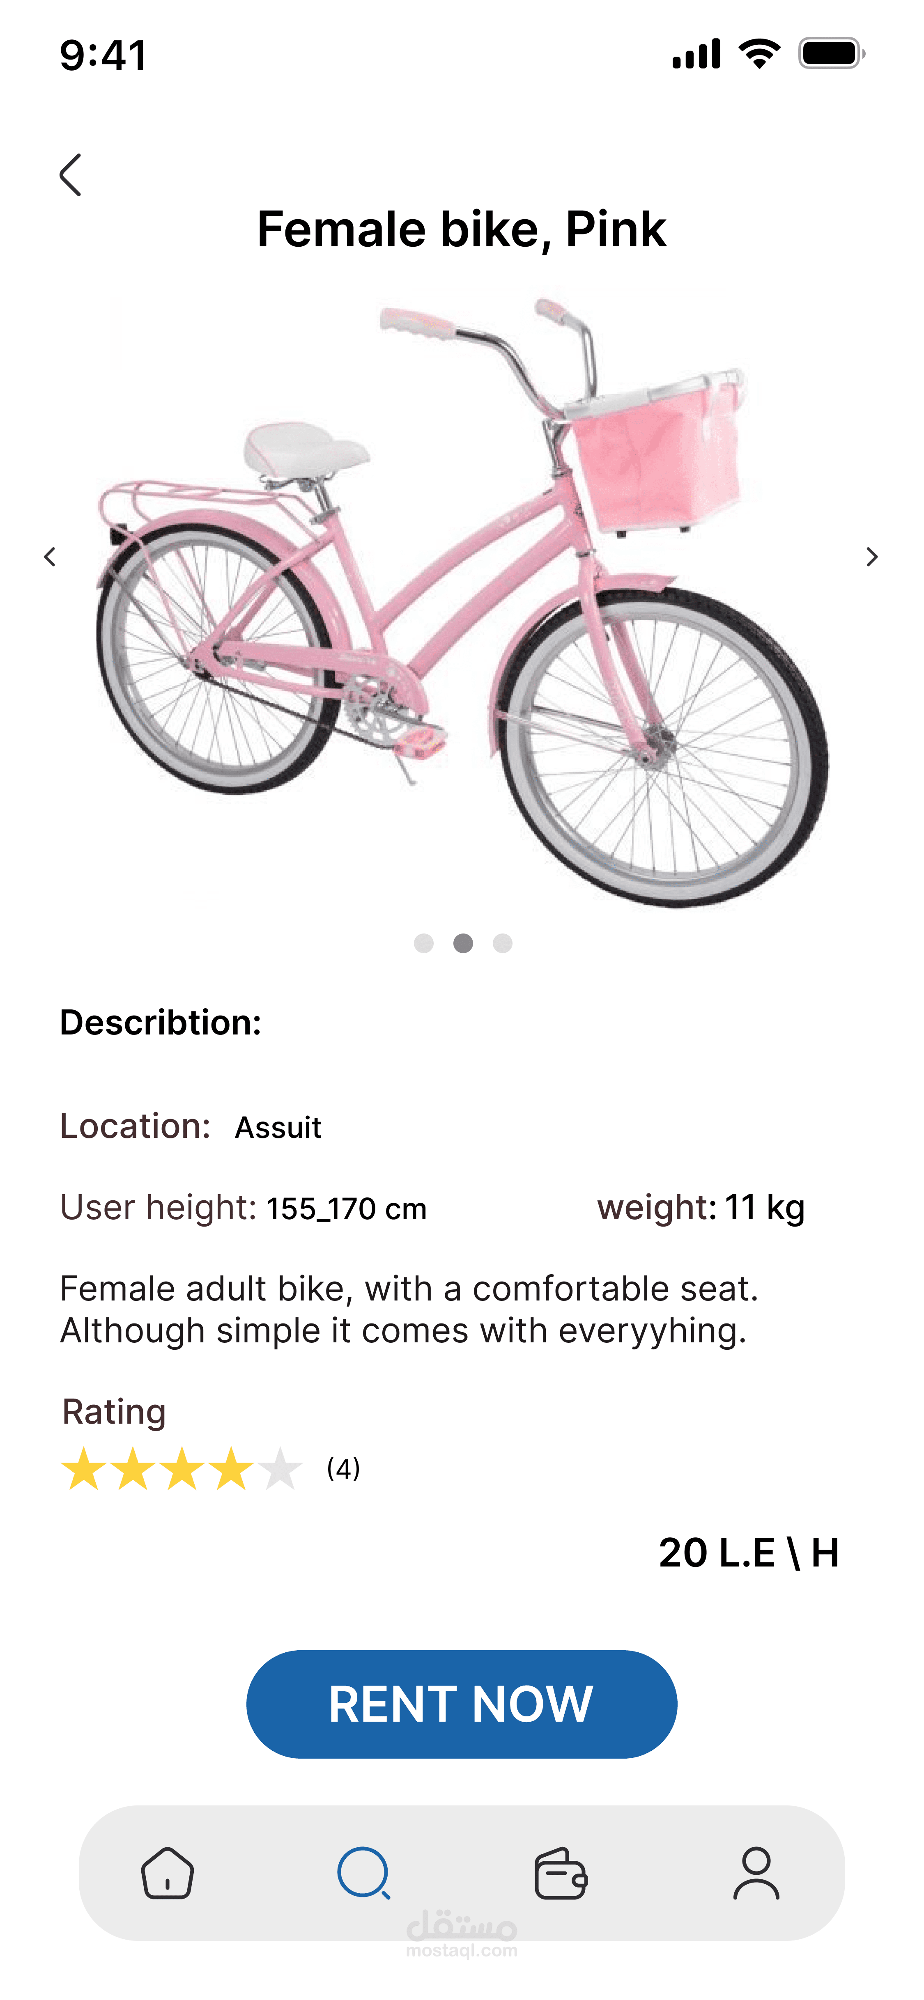Open the Profile tab in bottom navigation
The image size is (924, 2000).
756,1873
